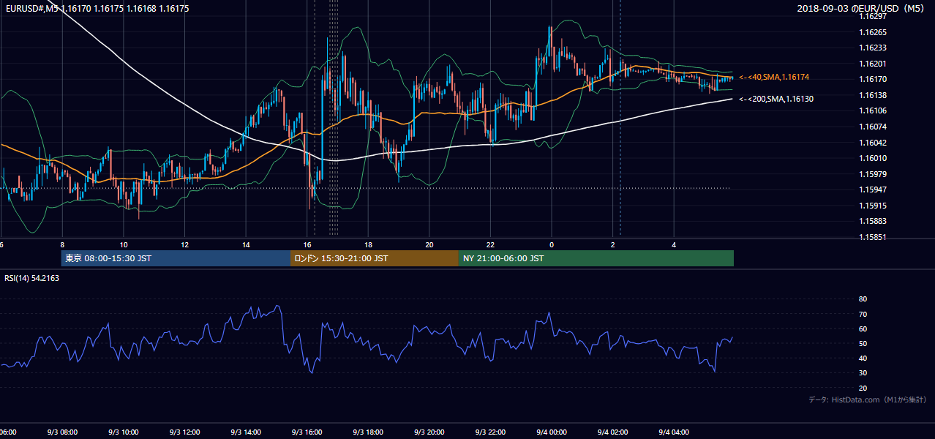Click price axis level 1.16042

point(872,143)
